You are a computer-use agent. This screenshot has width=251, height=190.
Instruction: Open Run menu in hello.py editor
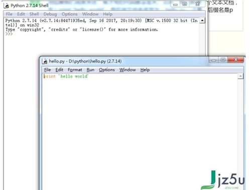[90, 70]
